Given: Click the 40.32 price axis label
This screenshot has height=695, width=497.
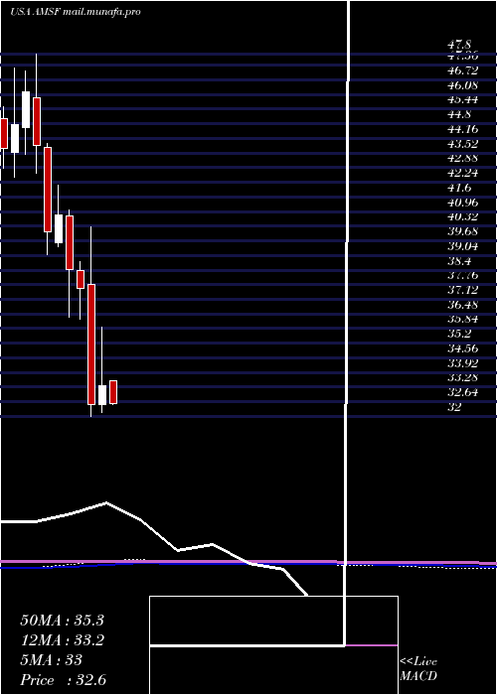Looking at the screenshot, I should (x=463, y=216).
